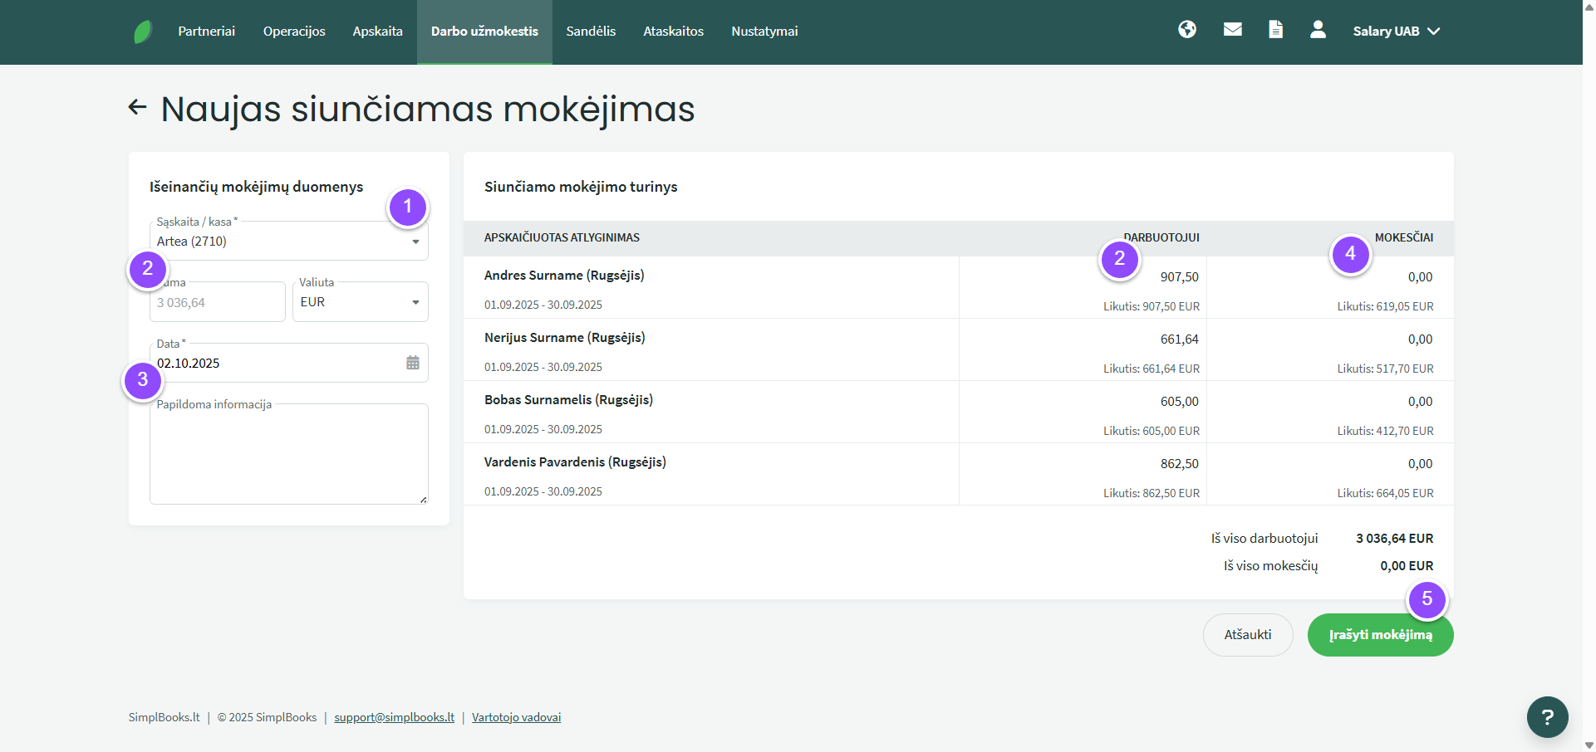Screen dimensions: 1596x752
Task: Open the Salary UAB company menu
Action: pos(1396,32)
